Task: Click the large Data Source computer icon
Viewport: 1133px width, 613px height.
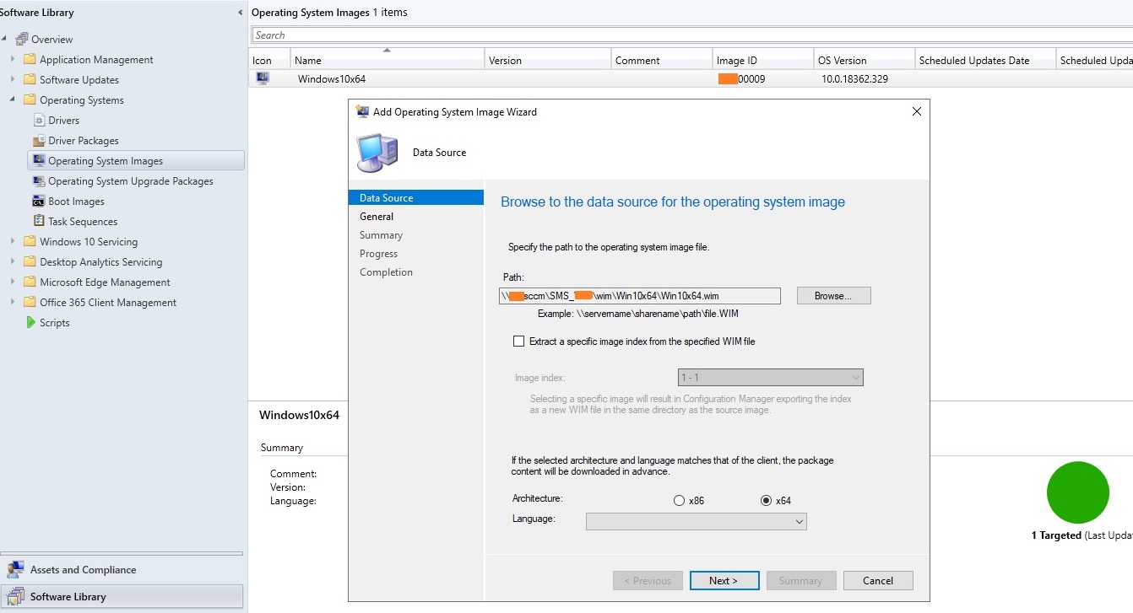Action: [x=377, y=153]
